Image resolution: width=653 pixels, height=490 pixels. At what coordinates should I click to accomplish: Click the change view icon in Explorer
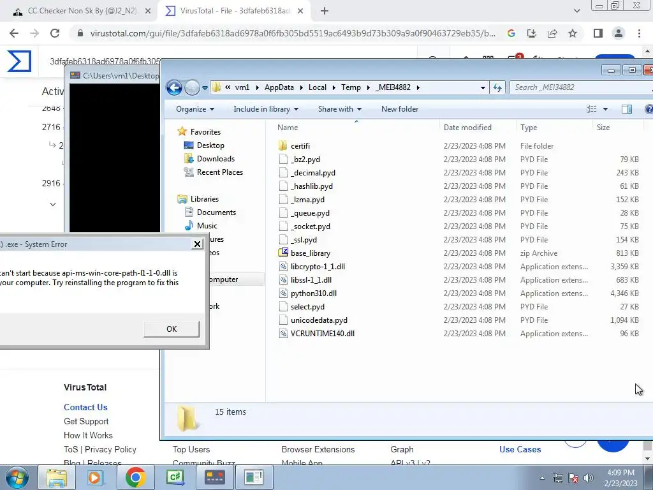591,109
